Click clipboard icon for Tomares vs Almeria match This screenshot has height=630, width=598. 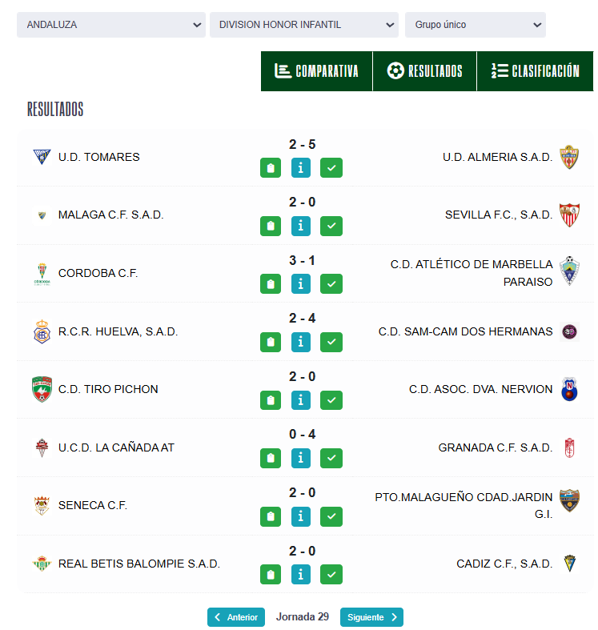[271, 168]
